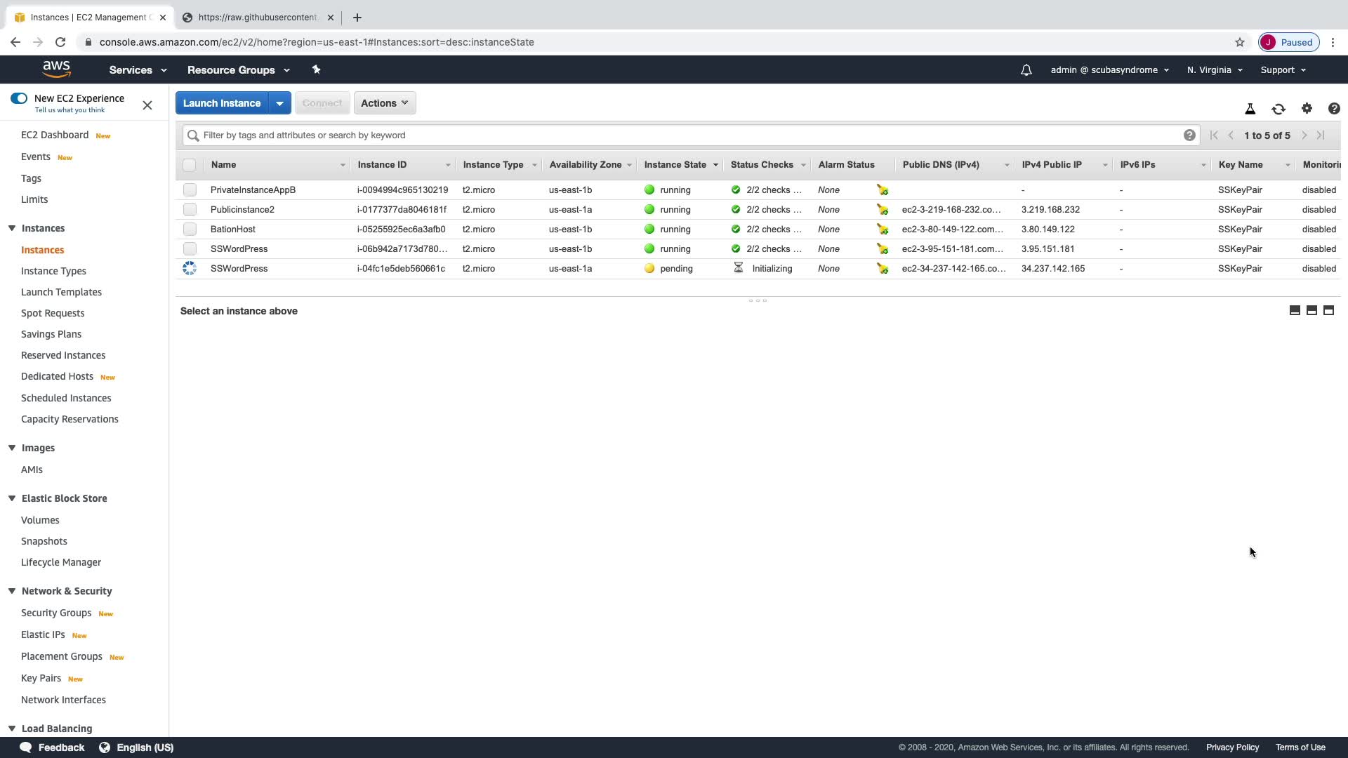Collapse the Elastic Block Store section
Image resolution: width=1348 pixels, height=758 pixels.
tap(12, 498)
